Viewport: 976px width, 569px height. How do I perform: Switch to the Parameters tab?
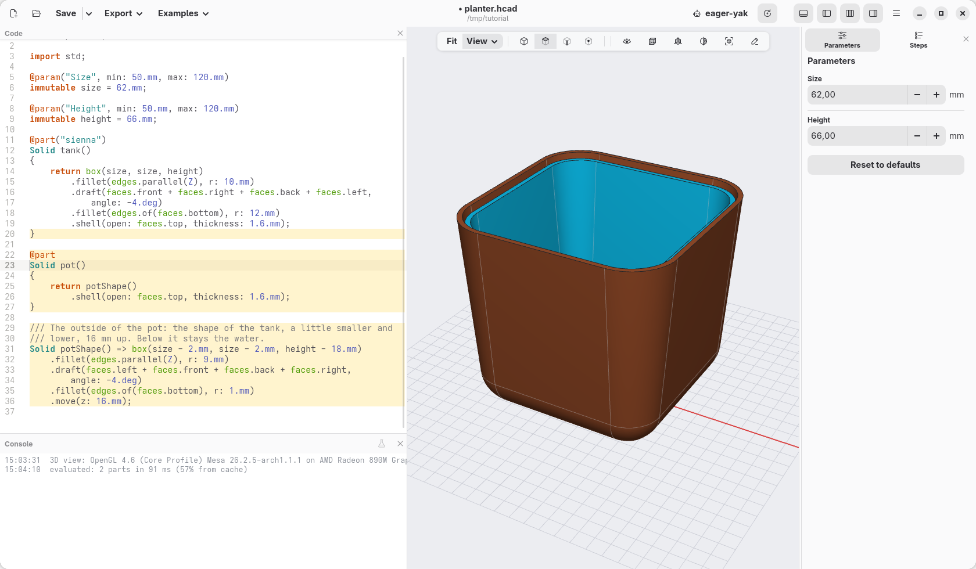click(842, 40)
